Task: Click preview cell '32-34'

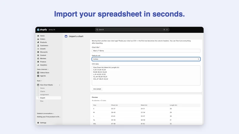Action: click(143, 113)
